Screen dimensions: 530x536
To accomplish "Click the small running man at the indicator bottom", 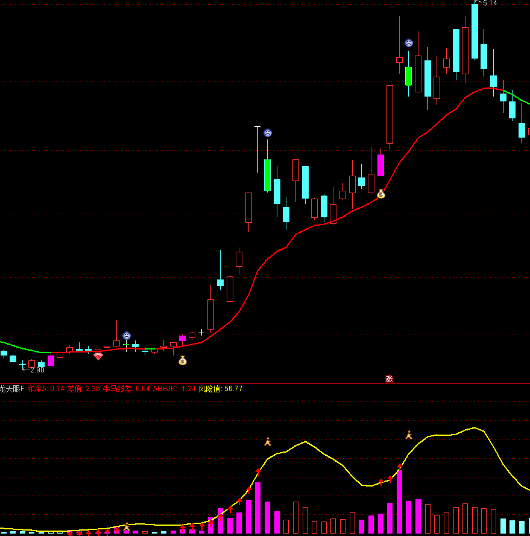I will point(127,526).
